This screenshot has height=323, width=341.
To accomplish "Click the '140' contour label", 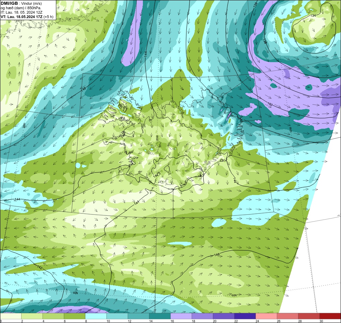I will (x=270, y=104).
